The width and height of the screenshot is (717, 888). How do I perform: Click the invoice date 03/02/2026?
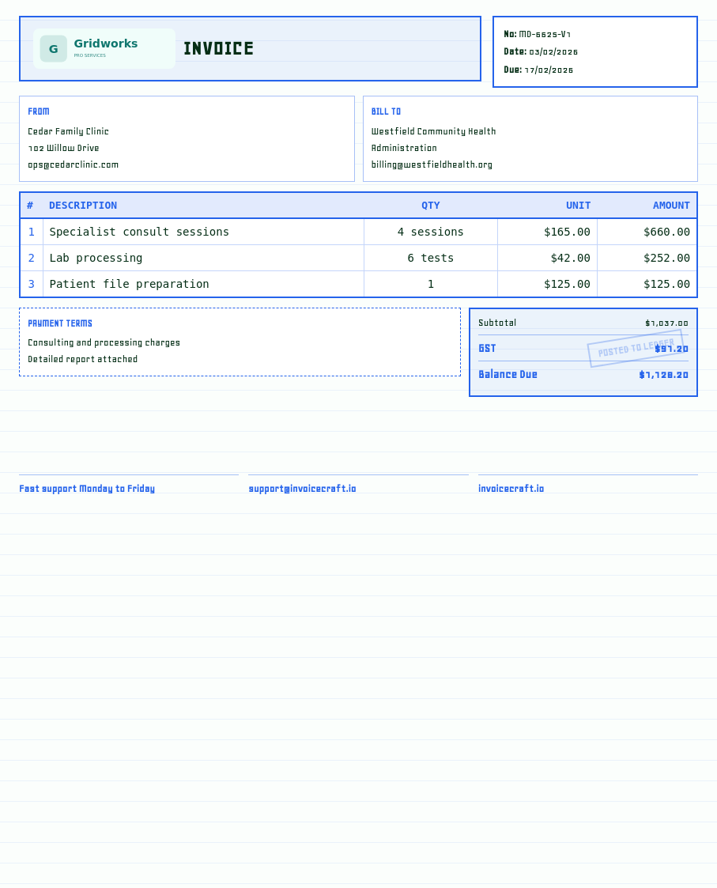pyautogui.click(x=553, y=51)
